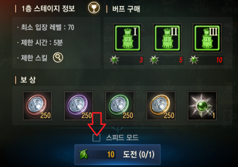Screen dimensions: 238x167
Task: Click the green medal reward 250
Action: click(x=120, y=106)
